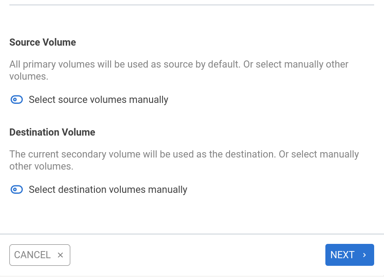
Task: Click the "Select destination volumes manually" label
Action: coord(108,190)
